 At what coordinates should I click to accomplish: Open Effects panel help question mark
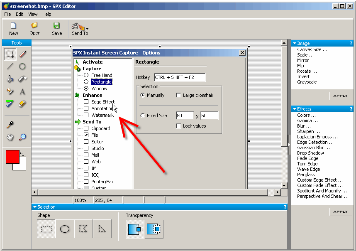tap(351, 109)
